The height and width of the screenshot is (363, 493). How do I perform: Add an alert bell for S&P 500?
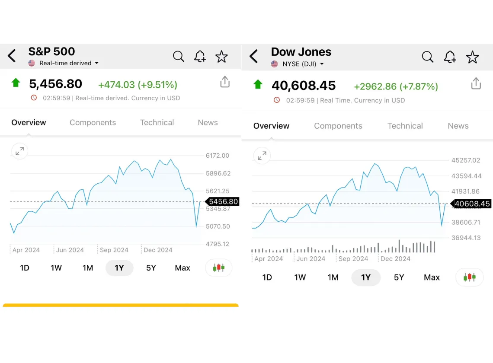coord(200,57)
